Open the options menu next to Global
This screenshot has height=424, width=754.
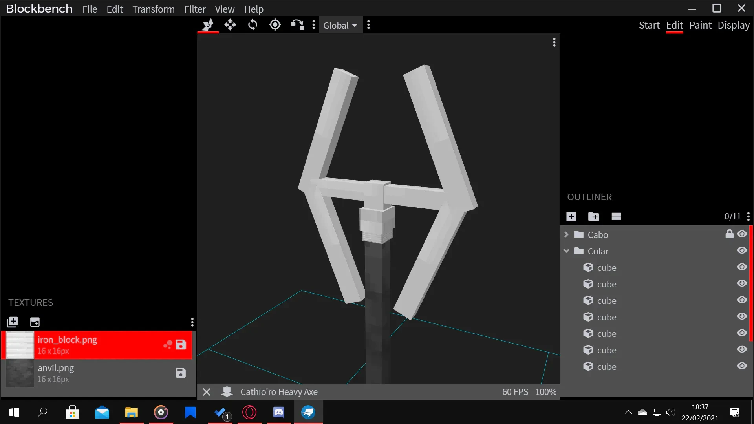[x=368, y=25]
